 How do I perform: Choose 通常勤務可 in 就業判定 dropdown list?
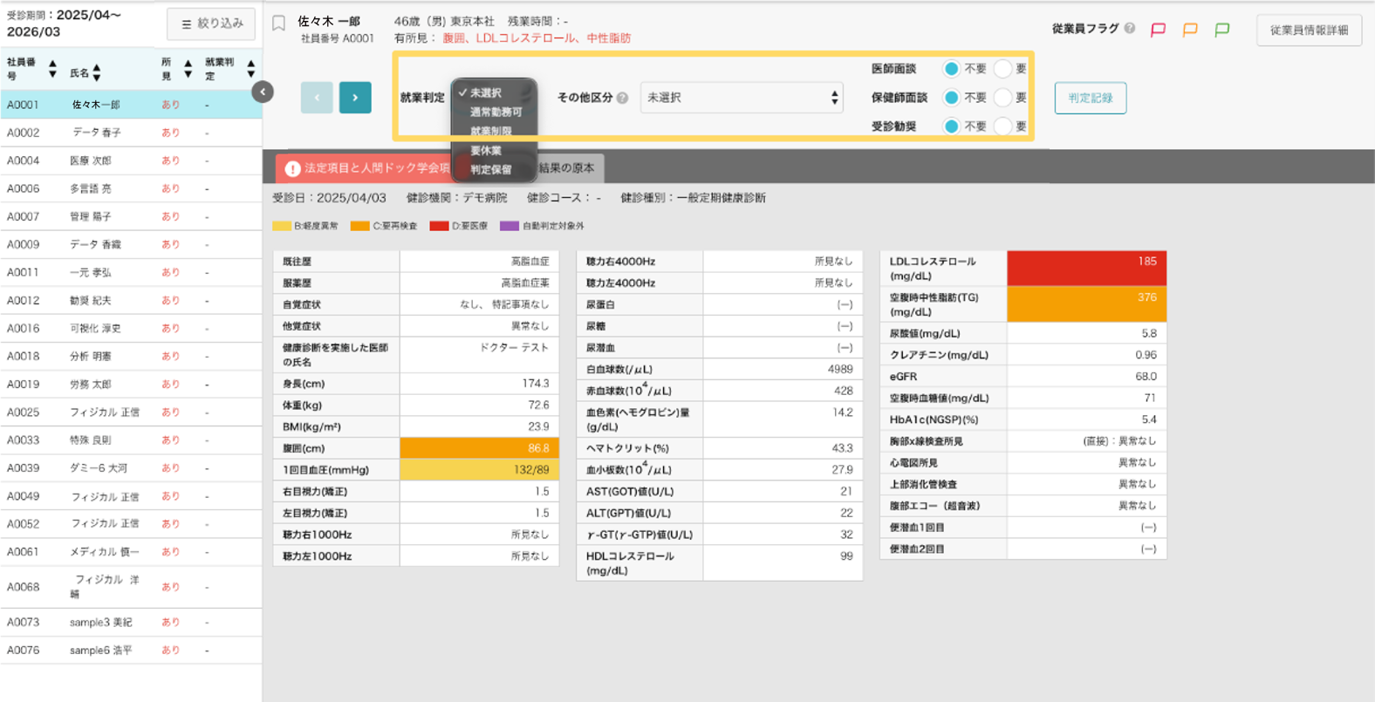tap(496, 112)
